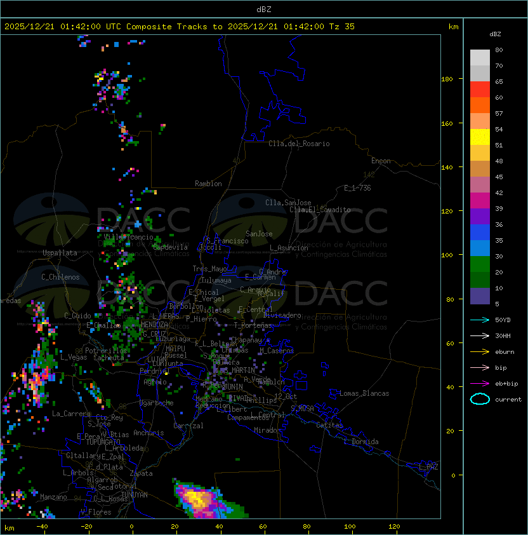The height and width of the screenshot is (535, 528).
Task: Click the '-40' tick on bottom axis
Action: pos(43,527)
